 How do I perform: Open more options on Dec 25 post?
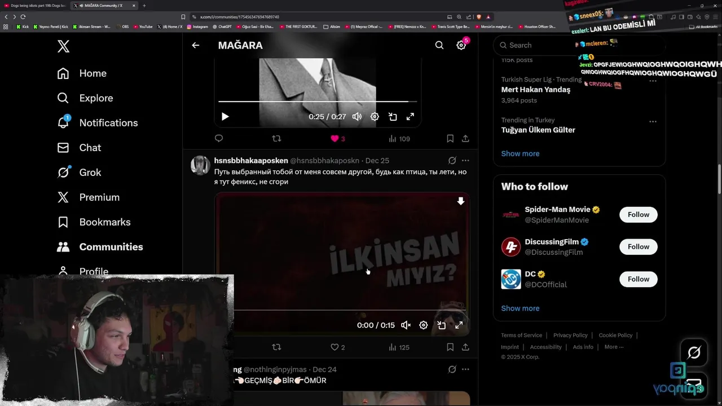(465, 161)
